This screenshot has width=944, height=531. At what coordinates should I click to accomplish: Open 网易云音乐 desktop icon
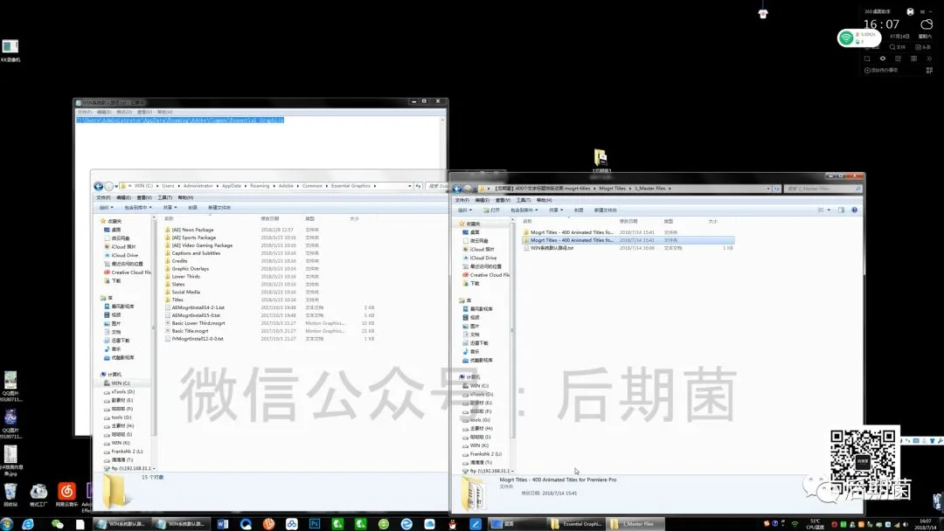(66, 494)
